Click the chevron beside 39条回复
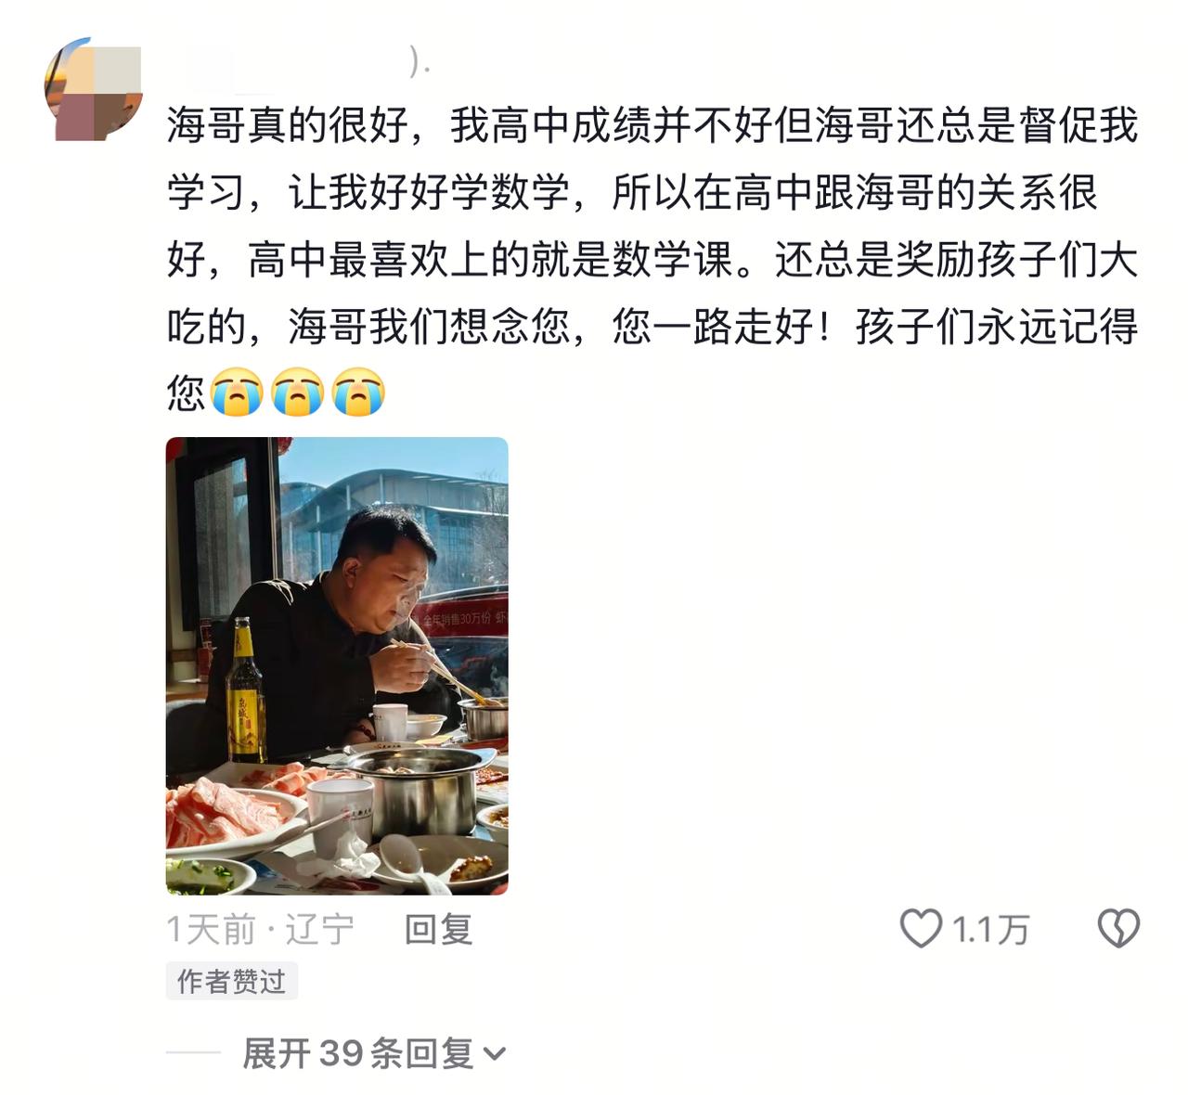 (x=495, y=1054)
